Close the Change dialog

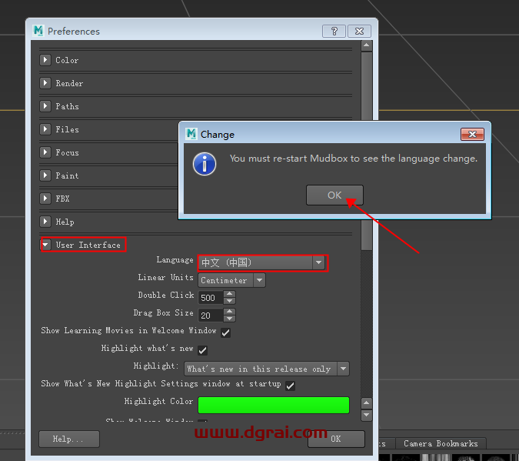pos(472,134)
